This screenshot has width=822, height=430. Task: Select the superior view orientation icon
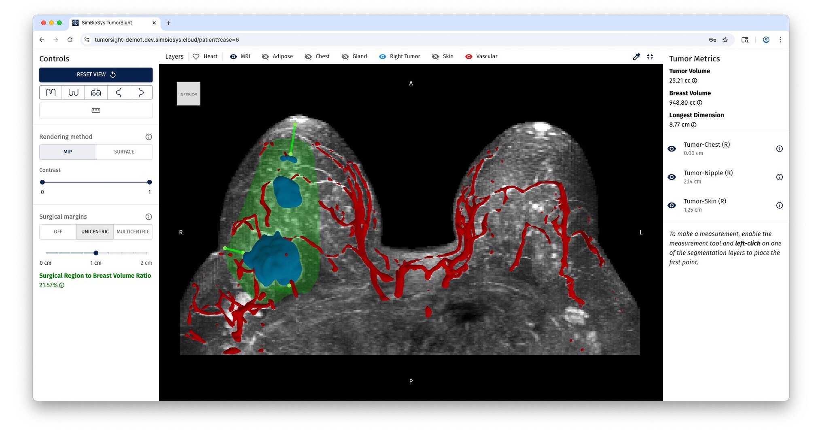click(x=50, y=92)
